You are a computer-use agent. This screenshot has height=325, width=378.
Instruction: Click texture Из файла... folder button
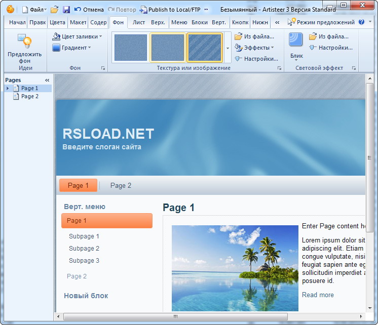[x=254, y=36]
